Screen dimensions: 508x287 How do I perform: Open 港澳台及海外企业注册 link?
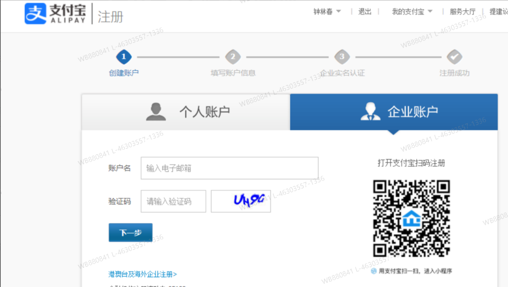pos(143,274)
